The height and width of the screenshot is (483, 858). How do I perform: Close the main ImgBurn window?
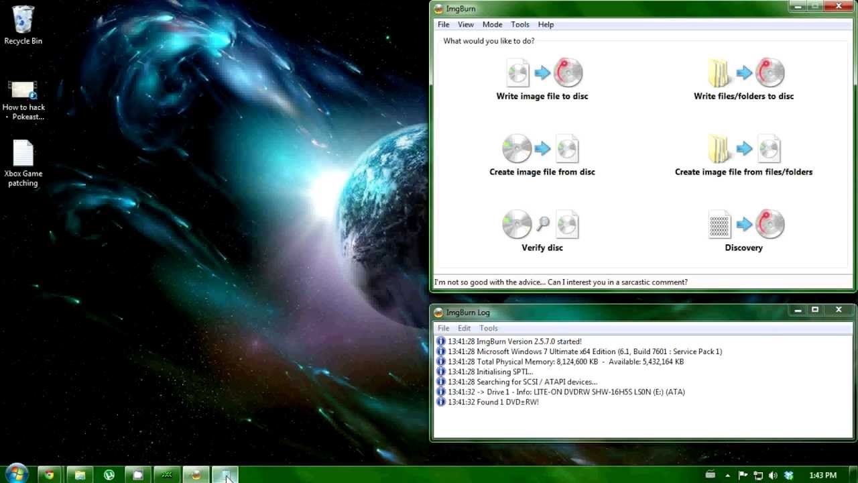(839, 6)
